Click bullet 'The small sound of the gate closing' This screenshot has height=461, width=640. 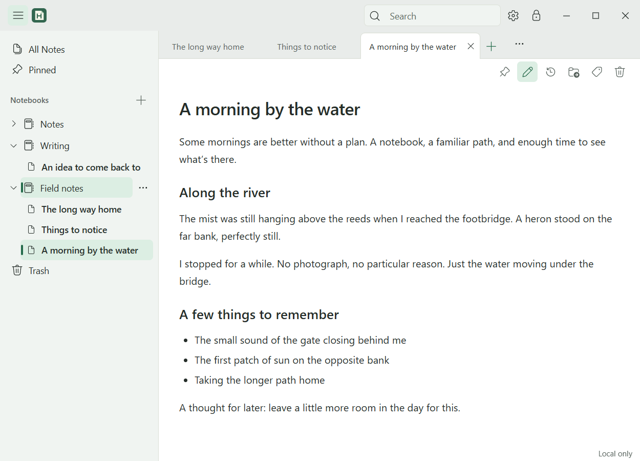click(300, 340)
